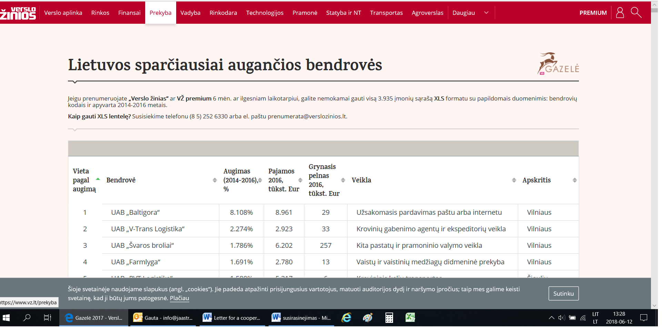Accept cookies with Sutinku button
662x327 pixels.
[x=564, y=294]
